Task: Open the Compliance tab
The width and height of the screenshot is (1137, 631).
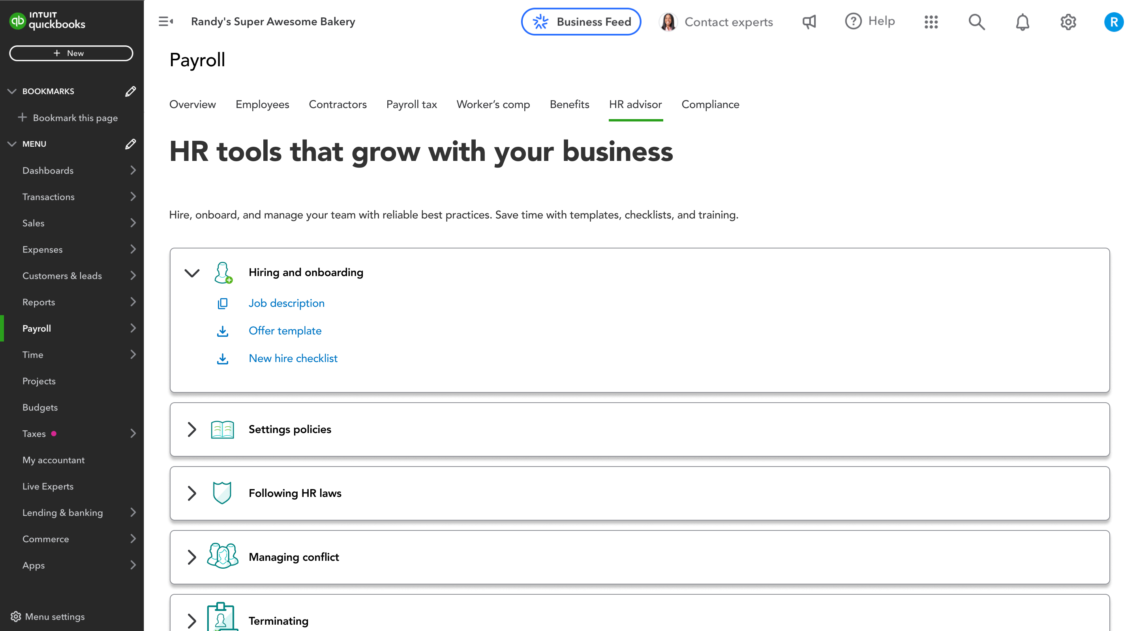Action: point(710,105)
